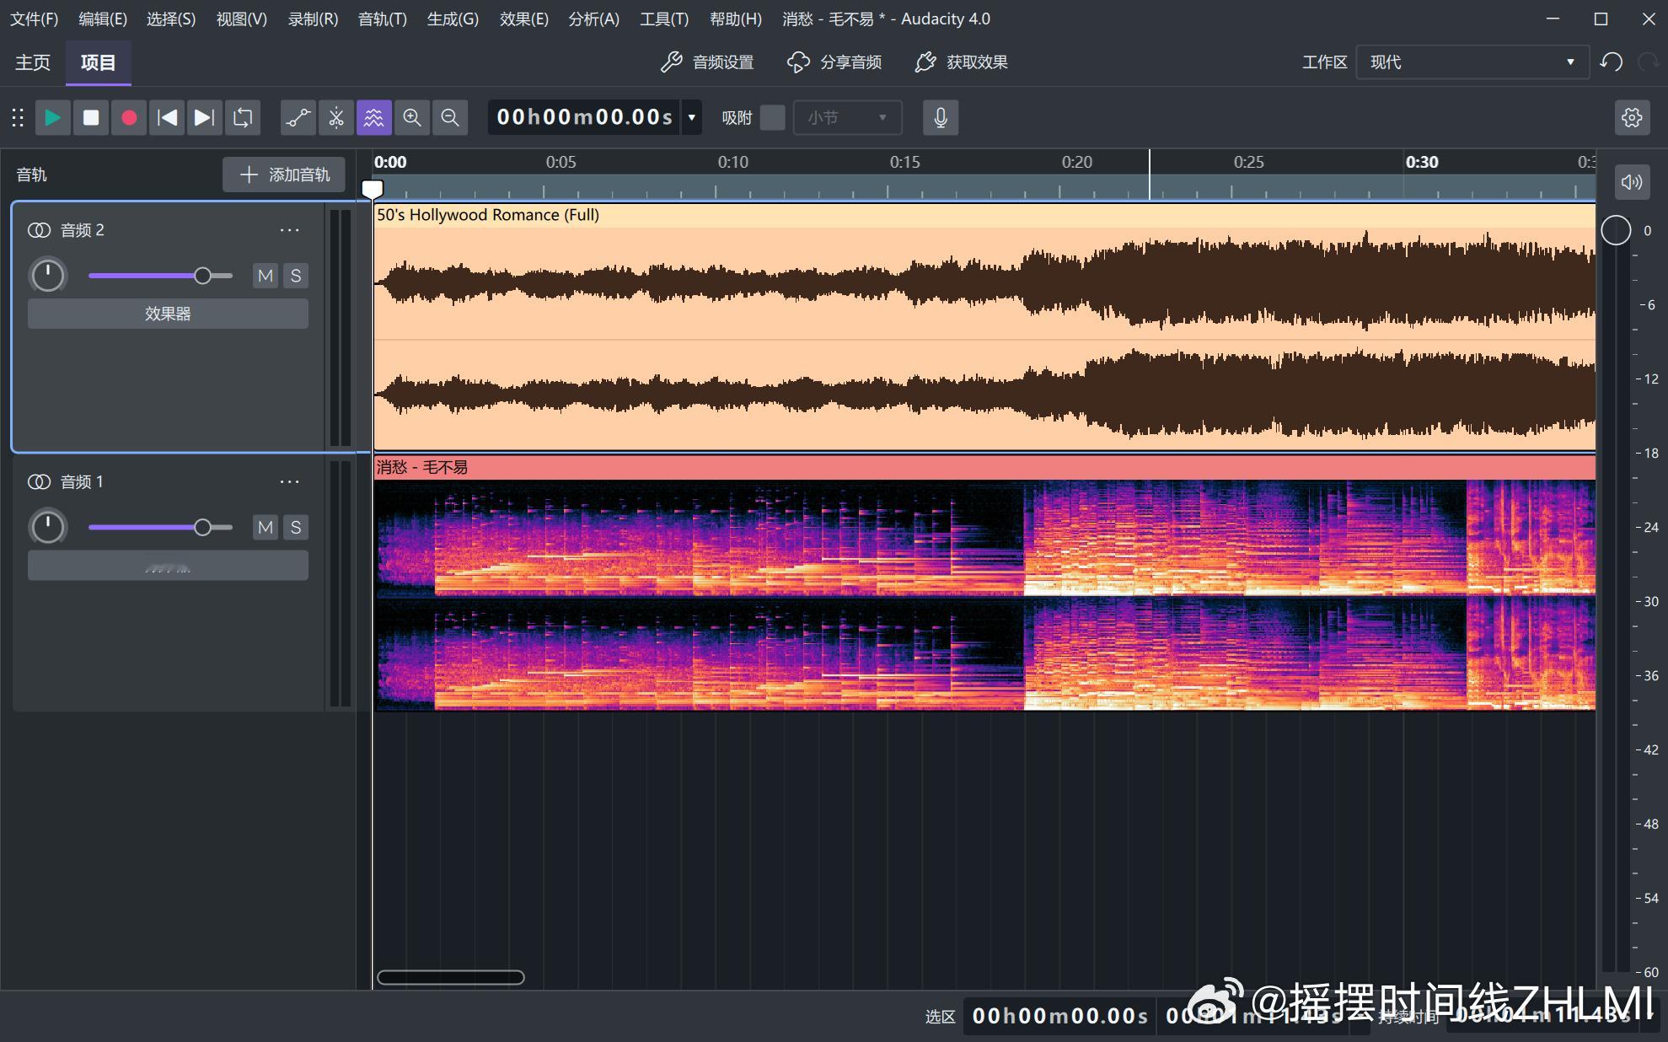This screenshot has height=1042, width=1668.
Task: Click the playhead marker at 0:00
Action: 372,188
